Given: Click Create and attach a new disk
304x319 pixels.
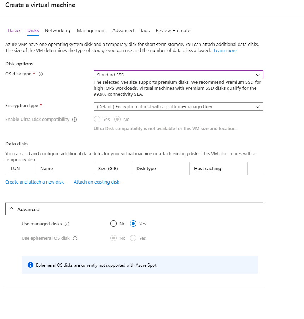Looking at the screenshot, I should coord(34,182).
